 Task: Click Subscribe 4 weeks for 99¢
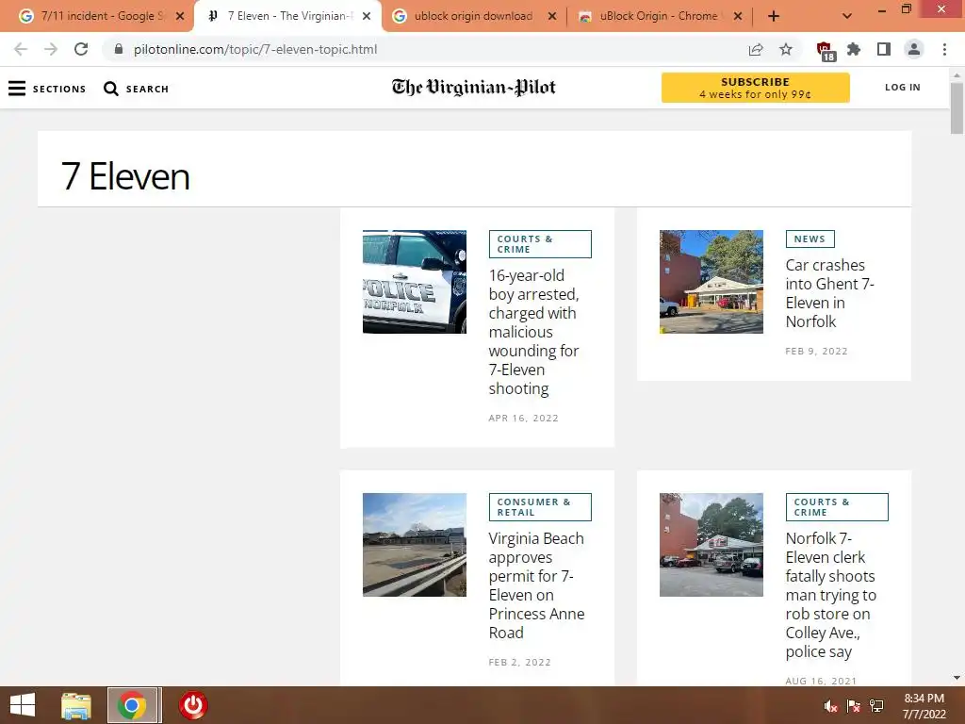pyautogui.click(x=755, y=88)
